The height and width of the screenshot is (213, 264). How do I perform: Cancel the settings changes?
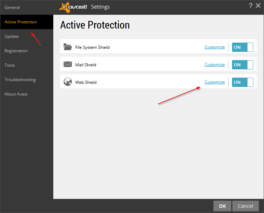pos(245,206)
